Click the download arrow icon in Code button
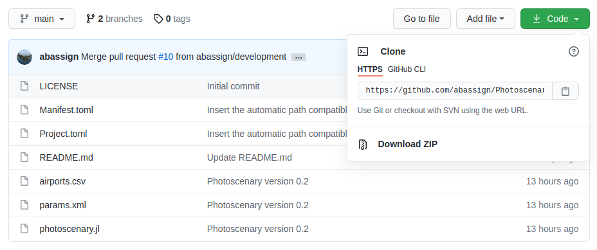Image resolution: width=597 pixels, height=250 pixels. click(537, 19)
